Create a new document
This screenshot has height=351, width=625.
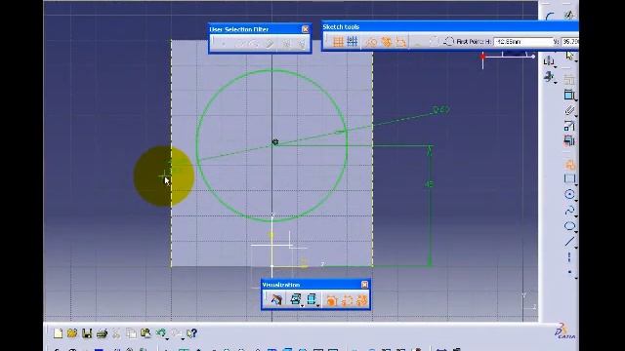[58, 333]
